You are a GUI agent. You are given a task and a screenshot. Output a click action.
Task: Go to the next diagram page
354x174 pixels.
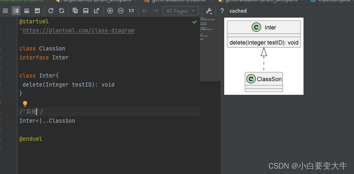(156, 11)
